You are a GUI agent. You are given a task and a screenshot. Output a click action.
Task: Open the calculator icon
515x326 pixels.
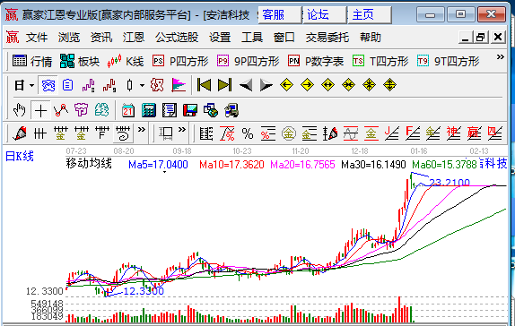pyautogui.click(x=149, y=110)
